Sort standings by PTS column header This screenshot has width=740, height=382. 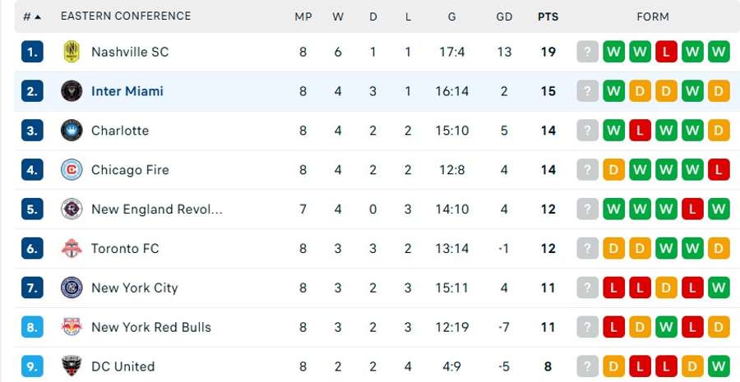548,16
